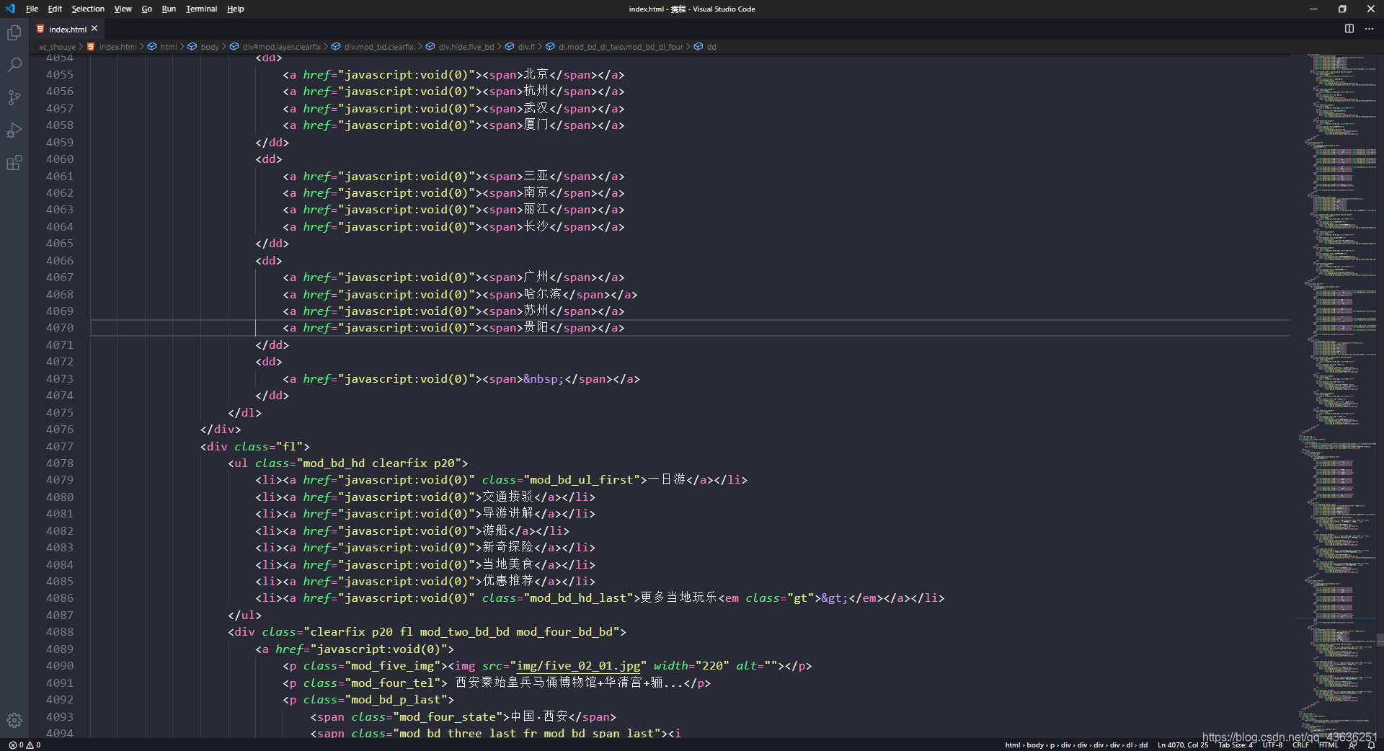Open the View menu
This screenshot has width=1384, height=751.
[123, 9]
